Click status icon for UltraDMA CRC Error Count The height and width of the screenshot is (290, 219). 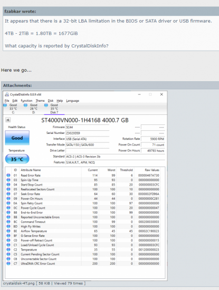(8, 263)
